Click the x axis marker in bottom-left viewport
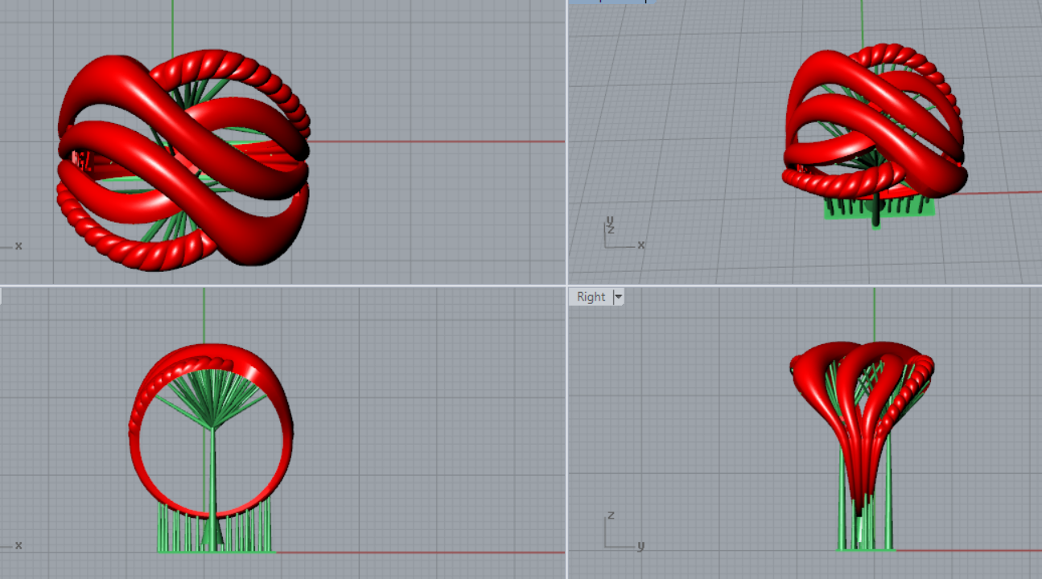This screenshot has height=579, width=1042. 18,545
